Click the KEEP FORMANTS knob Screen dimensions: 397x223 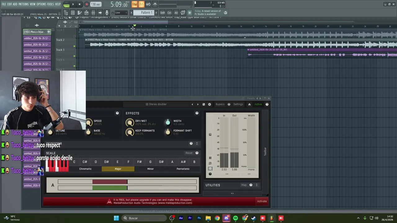[130, 132]
